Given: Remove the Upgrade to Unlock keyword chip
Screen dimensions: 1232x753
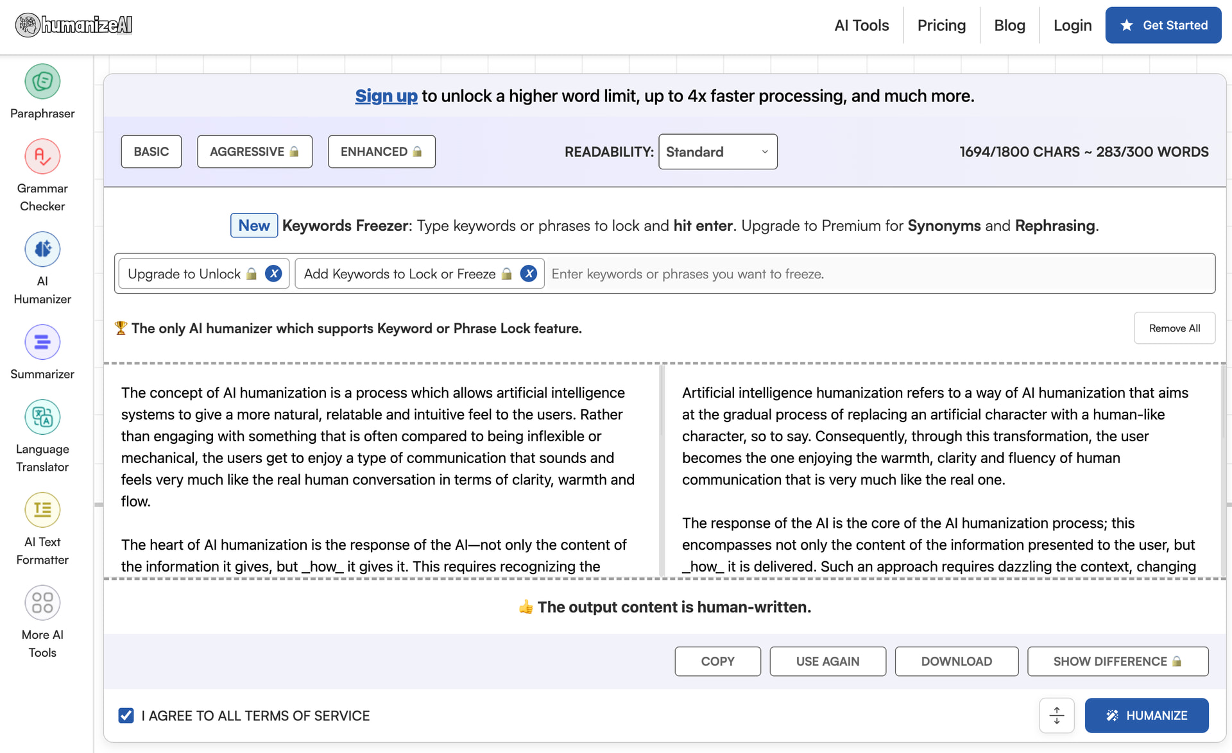Looking at the screenshot, I should [x=273, y=274].
